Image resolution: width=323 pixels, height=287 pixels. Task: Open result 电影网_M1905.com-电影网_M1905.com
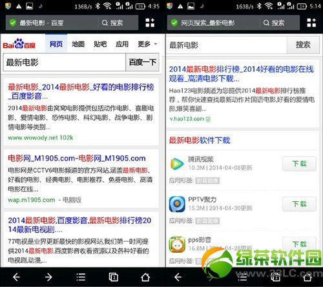pos(77,158)
